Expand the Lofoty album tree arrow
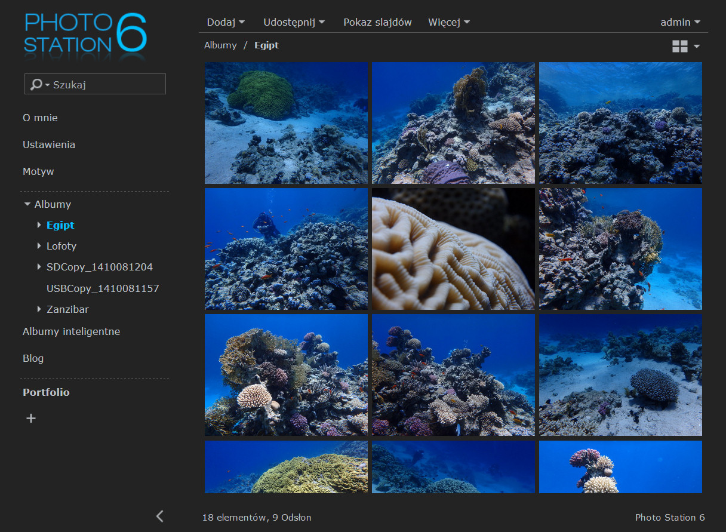 click(x=39, y=246)
